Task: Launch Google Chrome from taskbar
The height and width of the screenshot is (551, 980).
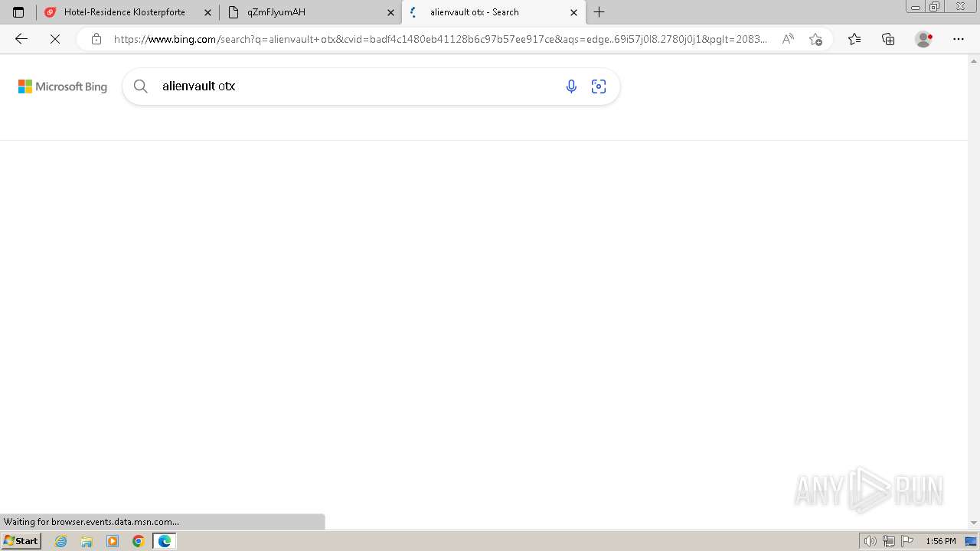Action: [x=139, y=541]
